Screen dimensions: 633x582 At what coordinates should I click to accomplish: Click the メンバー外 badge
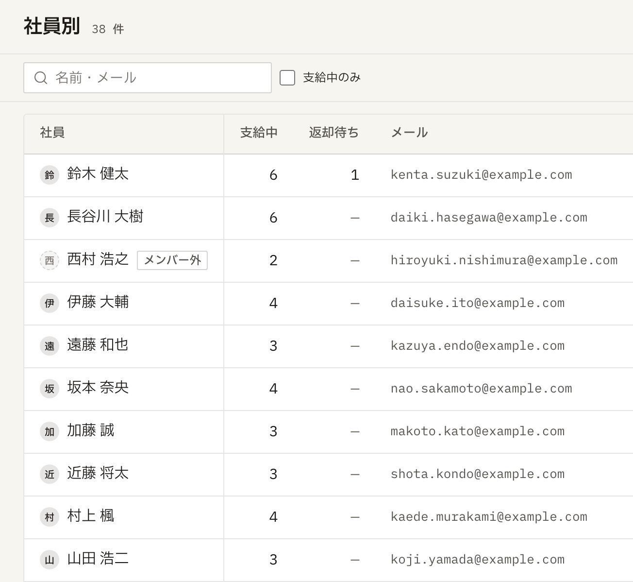click(x=172, y=260)
